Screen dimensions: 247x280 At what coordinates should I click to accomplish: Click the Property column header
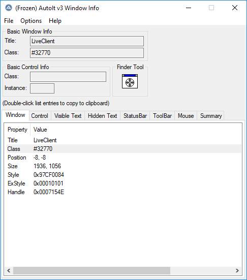(x=17, y=130)
